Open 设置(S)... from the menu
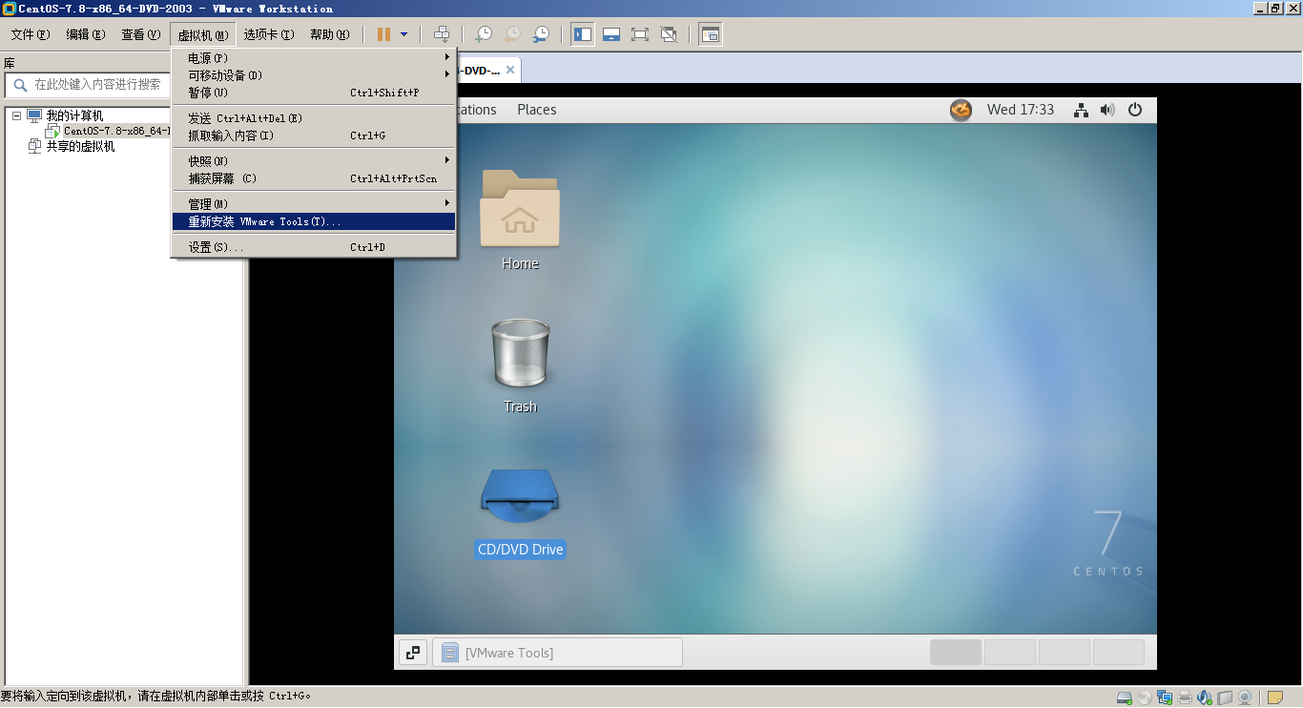The image size is (1303, 708). tap(314, 247)
